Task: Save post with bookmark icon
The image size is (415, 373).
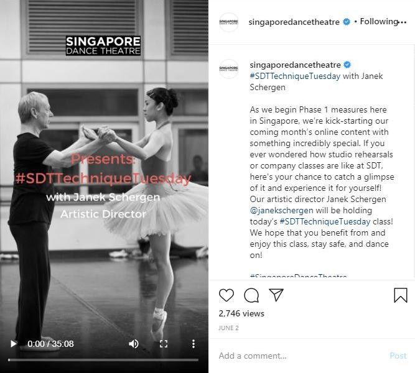Action: coord(401,295)
